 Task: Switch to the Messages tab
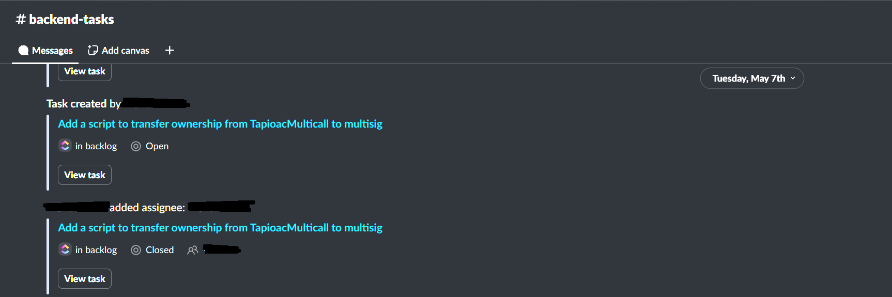45,50
